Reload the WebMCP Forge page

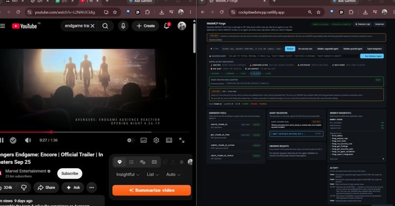pyautogui.click(x=222, y=12)
